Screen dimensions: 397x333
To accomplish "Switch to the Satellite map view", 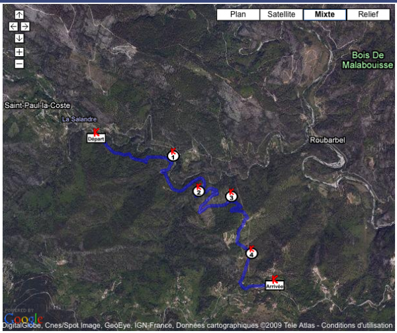I will click(x=281, y=15).
